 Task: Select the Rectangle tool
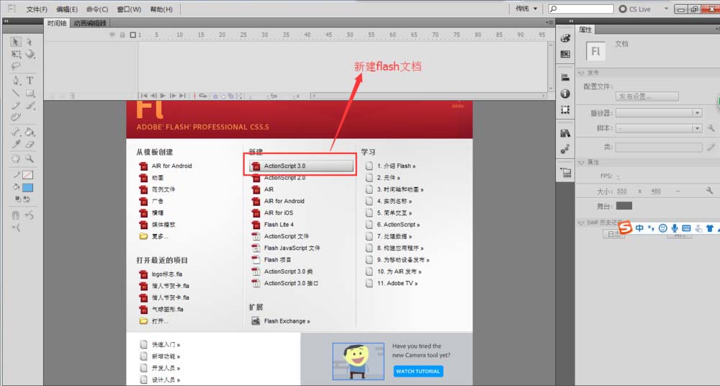(x=30, y=94)
